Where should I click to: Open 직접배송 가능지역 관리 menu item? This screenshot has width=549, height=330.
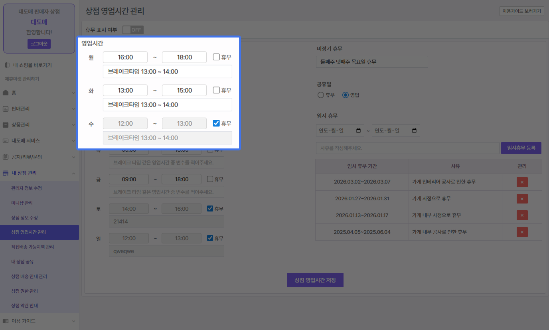pyautogui.click(x=32, y=247)
